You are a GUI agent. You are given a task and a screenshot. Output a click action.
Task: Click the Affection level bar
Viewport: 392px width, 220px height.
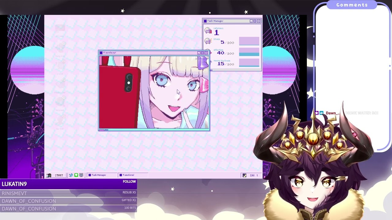pyautogui.click(x=249, y=52)
